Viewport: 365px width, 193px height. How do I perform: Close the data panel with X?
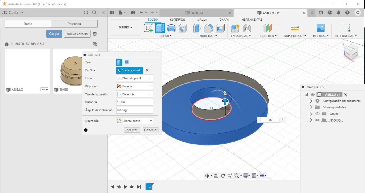click(x=103, y=13)
